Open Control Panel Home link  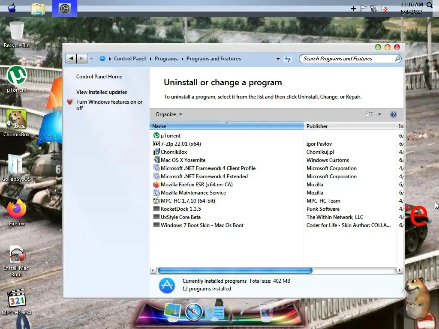(x=99, y=77)
